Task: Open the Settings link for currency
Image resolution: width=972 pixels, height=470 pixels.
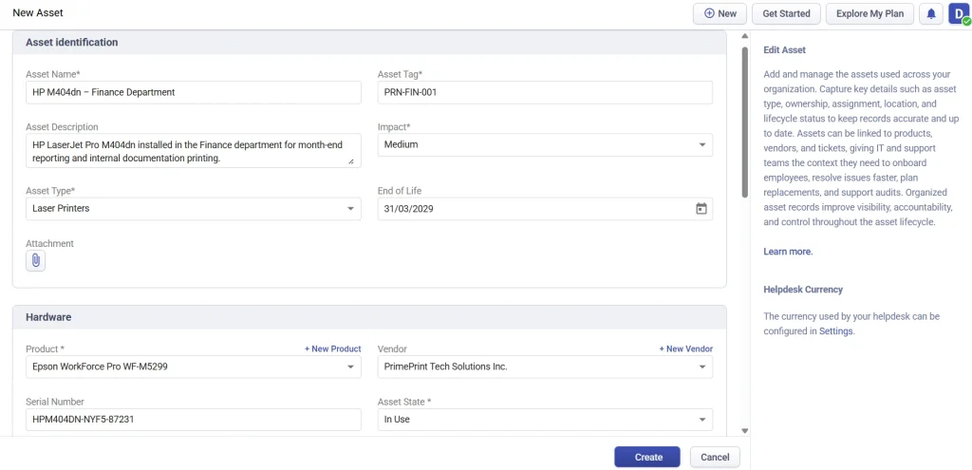Action: click(835, 331)
